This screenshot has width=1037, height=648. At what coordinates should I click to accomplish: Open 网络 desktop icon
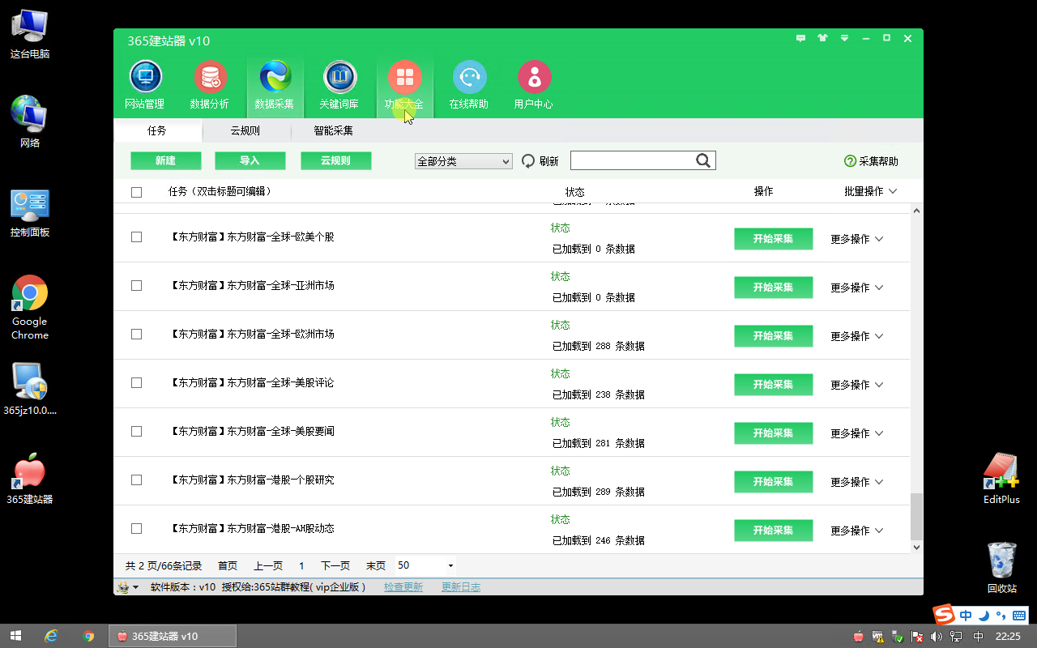pos(30,122)
